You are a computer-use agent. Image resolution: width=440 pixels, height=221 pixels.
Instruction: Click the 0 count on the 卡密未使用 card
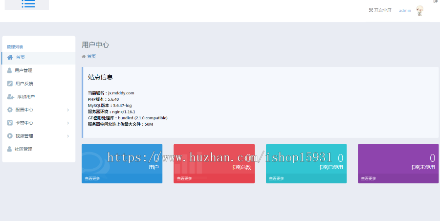pos(433,158)
